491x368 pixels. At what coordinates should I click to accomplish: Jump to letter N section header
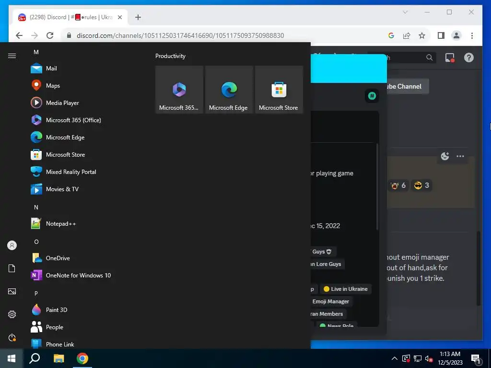click(36, 207)
